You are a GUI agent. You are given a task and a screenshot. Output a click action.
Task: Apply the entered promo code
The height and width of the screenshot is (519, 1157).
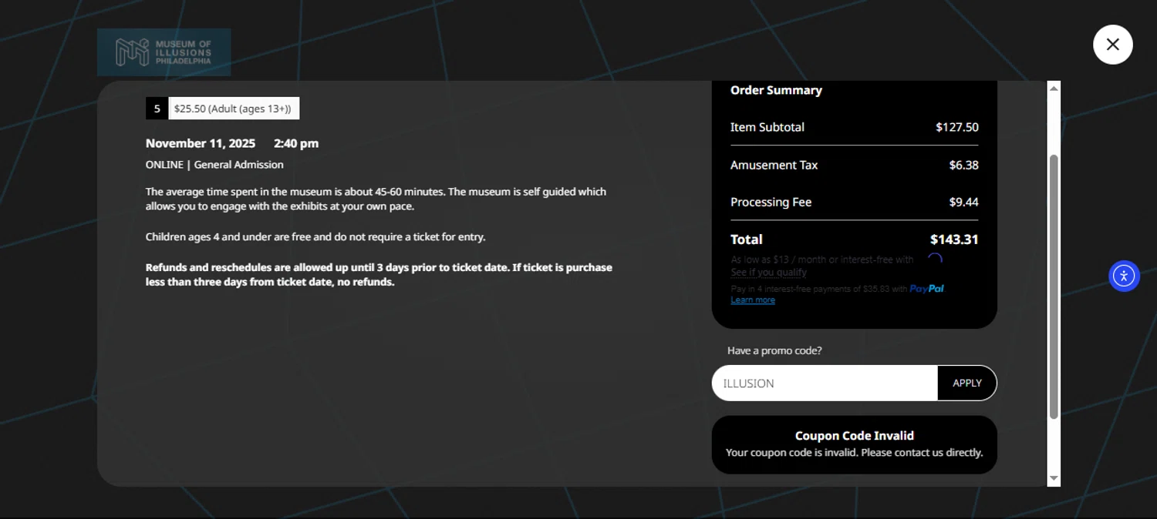tap(966, 383)
